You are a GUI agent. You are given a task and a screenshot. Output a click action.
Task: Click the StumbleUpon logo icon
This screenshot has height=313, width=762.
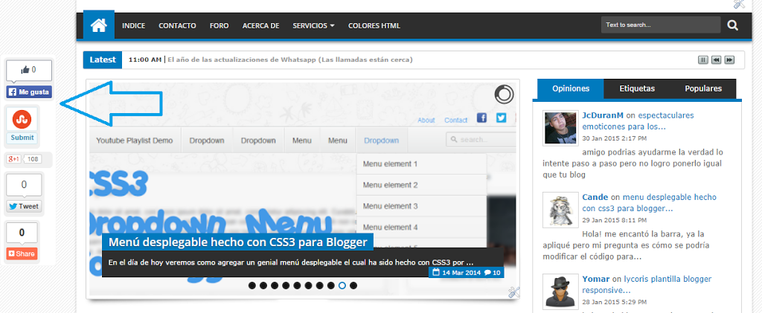[22, 119]
